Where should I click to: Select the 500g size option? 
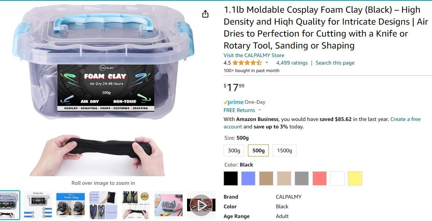258,150
